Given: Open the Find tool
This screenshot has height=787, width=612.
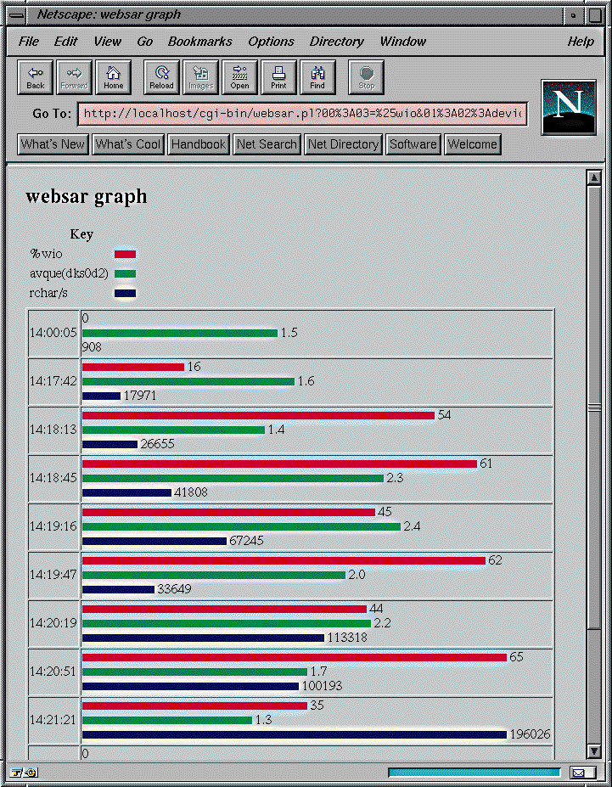Looking at the screenshot, I should [317, 77].
